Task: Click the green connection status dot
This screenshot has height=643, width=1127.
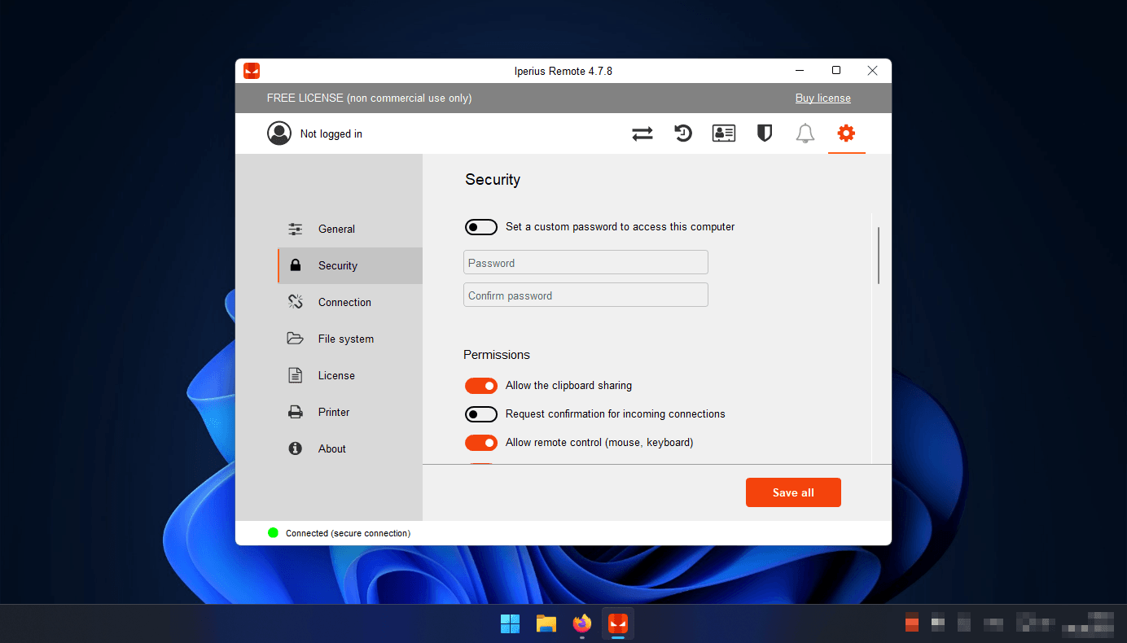Action: click(x=273, y=533)
